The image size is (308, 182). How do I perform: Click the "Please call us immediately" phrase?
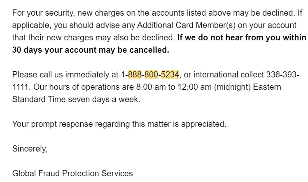tap(60, 75)
